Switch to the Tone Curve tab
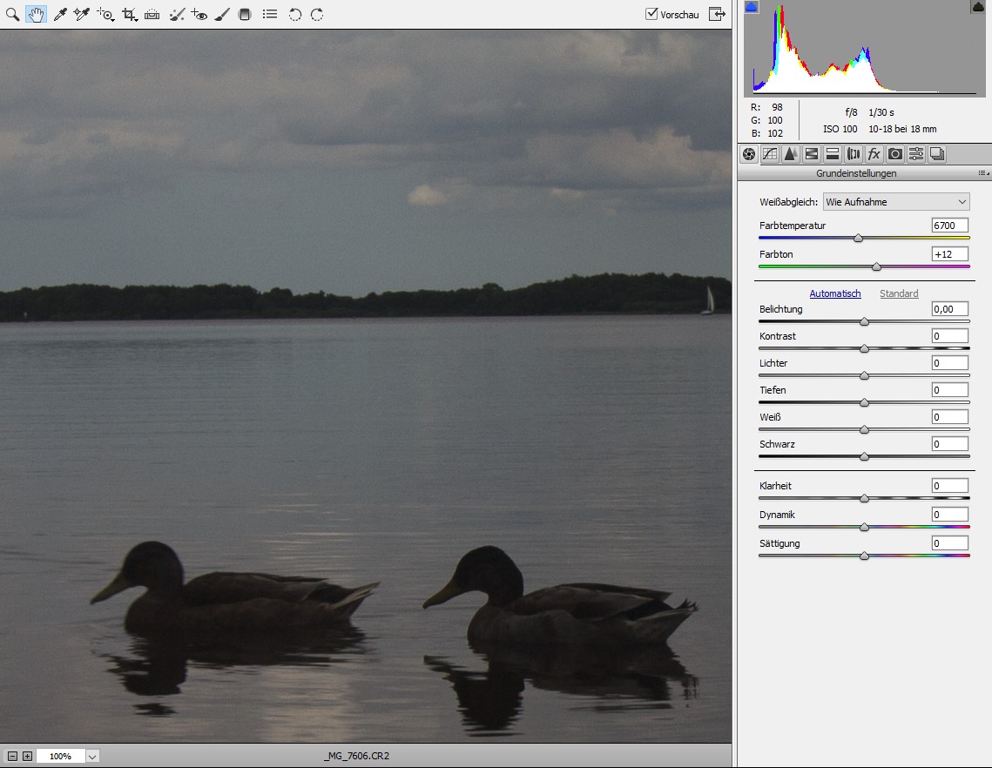The image size is (992, 768). 770,154
